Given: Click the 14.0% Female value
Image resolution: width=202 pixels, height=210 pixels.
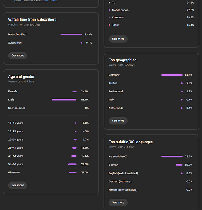Looking at the screenshot, I should pos(85,92).
